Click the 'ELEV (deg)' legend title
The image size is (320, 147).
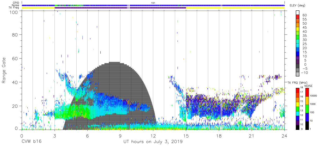coord(297,5)
